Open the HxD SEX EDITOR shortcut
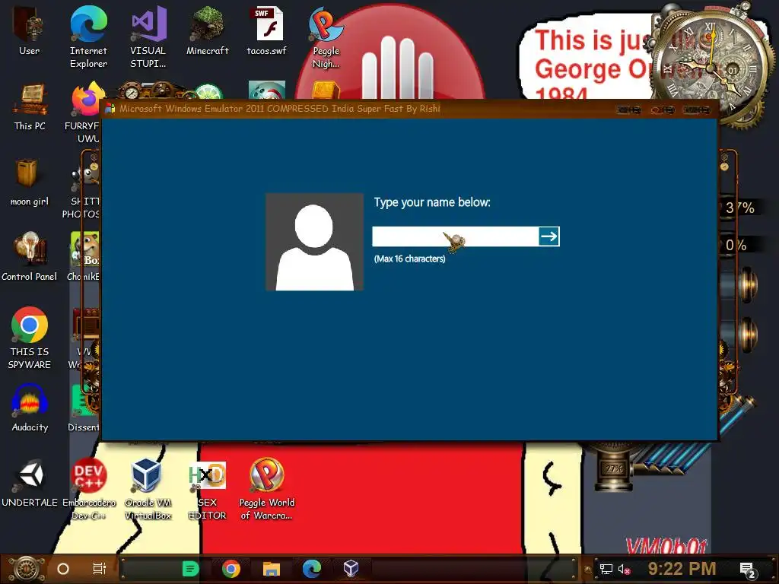Screen dimensions: 779x584 point(207,489)
